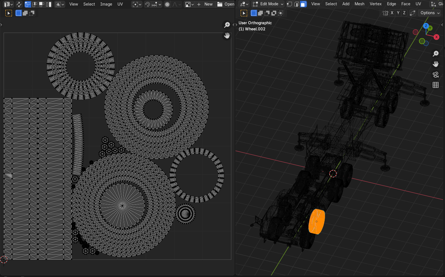Open the Edge menu
Image resolution: width=445 pixels, height=277 pixels.
pos(392,4)
